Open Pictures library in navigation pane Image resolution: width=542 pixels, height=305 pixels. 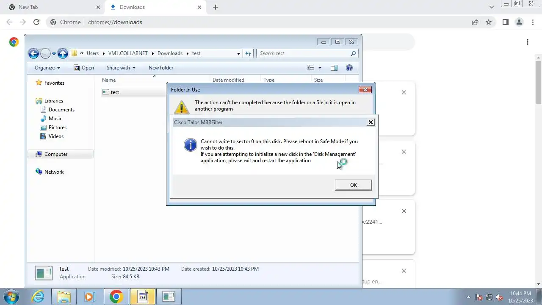coord(58,128)
